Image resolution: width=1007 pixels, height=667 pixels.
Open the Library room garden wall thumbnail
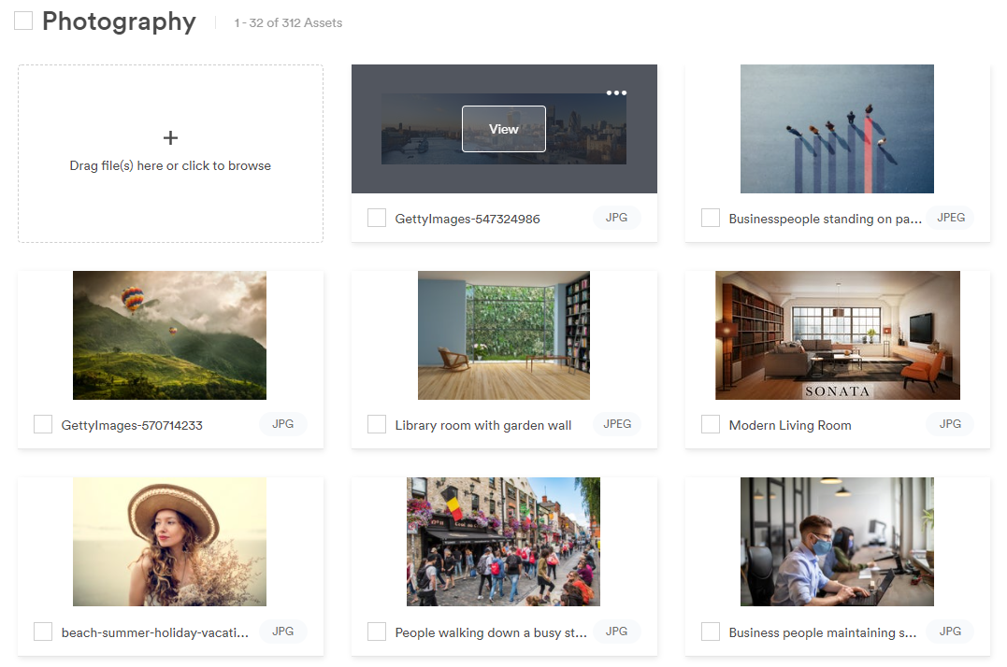503,335
